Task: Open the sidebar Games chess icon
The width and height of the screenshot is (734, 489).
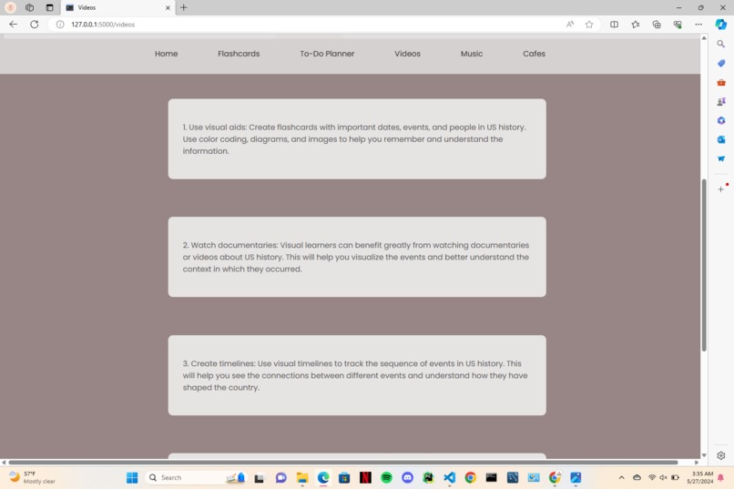Action: tap(721, 102)
